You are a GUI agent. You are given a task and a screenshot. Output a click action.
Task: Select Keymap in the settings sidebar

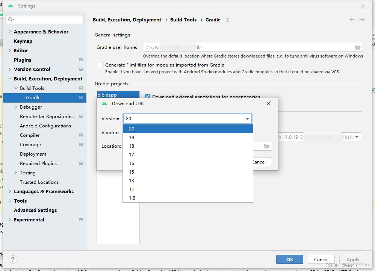click(23, 41)
